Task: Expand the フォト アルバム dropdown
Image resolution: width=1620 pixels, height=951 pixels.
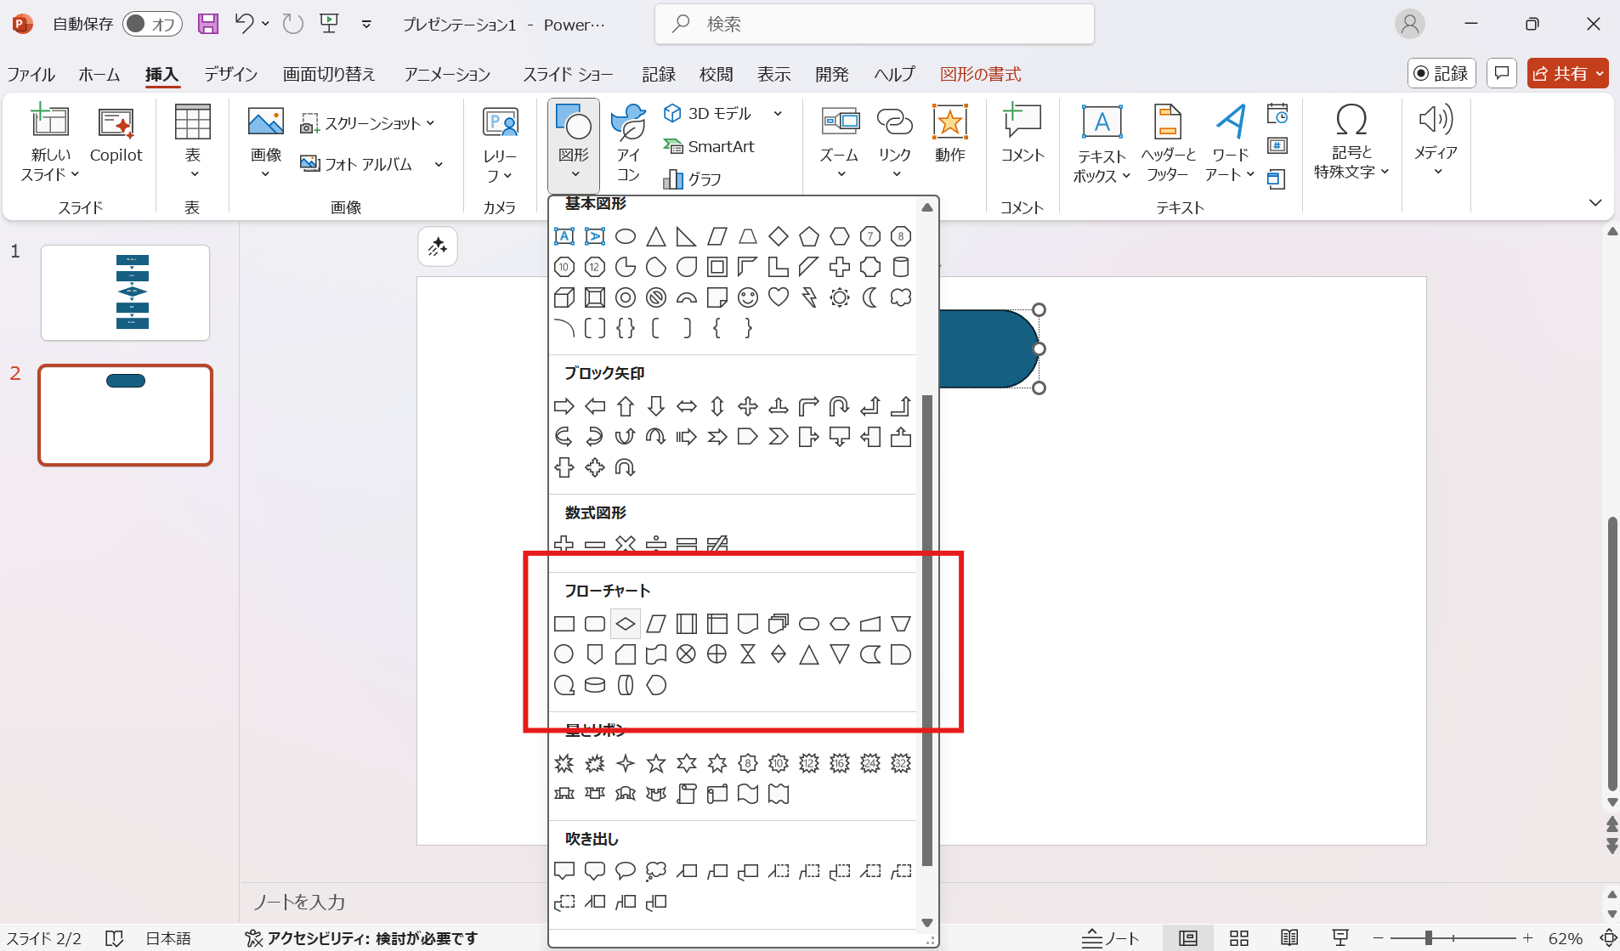Action: 439,164
